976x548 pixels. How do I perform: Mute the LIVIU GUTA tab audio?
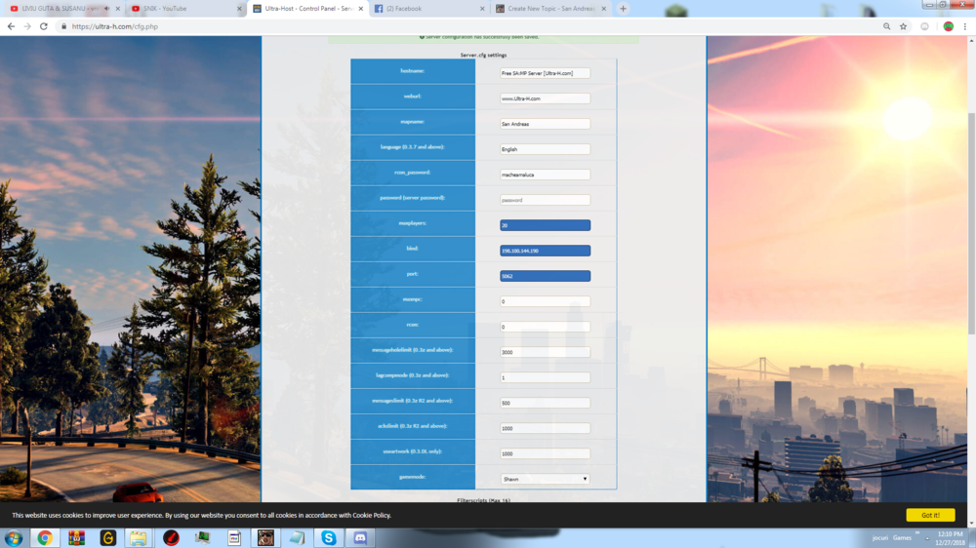click(107, 9)
